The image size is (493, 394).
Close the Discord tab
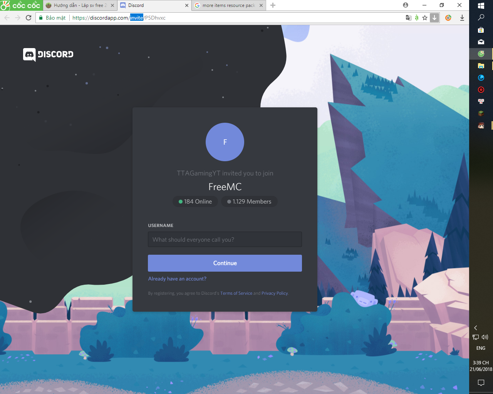[x=187, y=5]
